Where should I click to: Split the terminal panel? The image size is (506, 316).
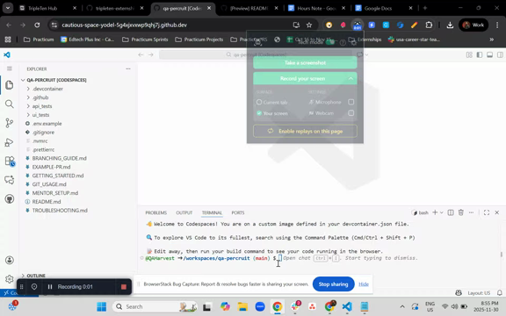pyautogui.click(x=451, y=212)
